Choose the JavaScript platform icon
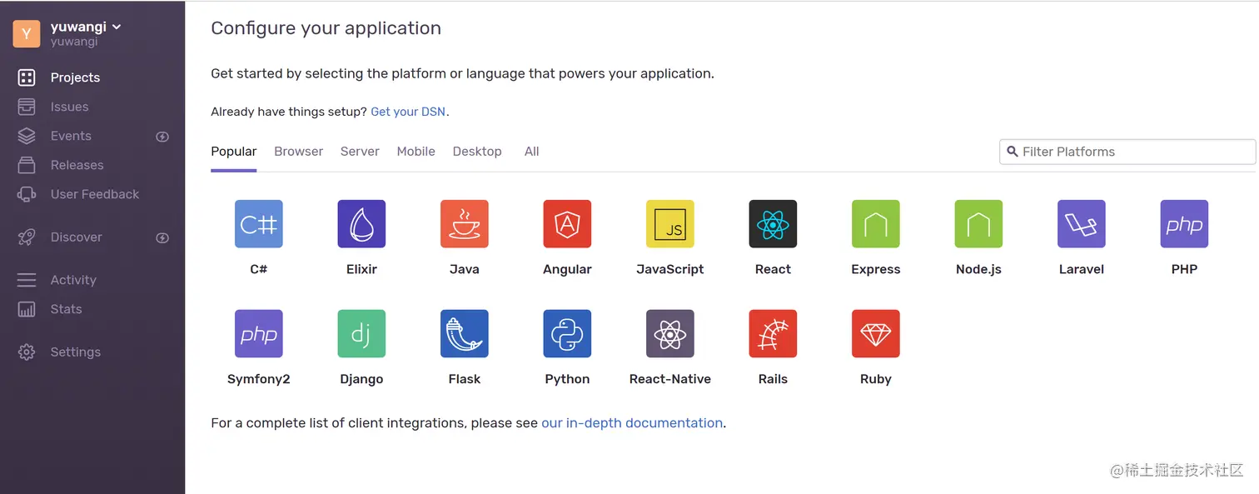 coord(670,224)
